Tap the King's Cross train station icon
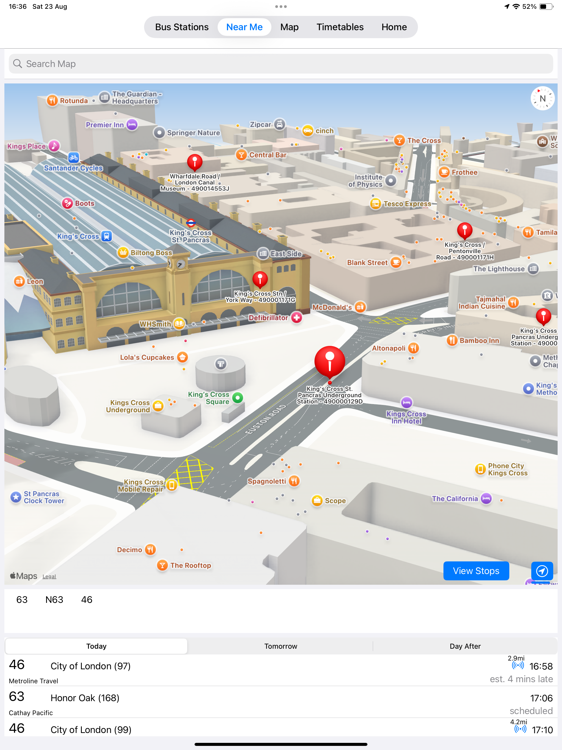The width and height of the screenshot is (562, 750). click(106, 236)
